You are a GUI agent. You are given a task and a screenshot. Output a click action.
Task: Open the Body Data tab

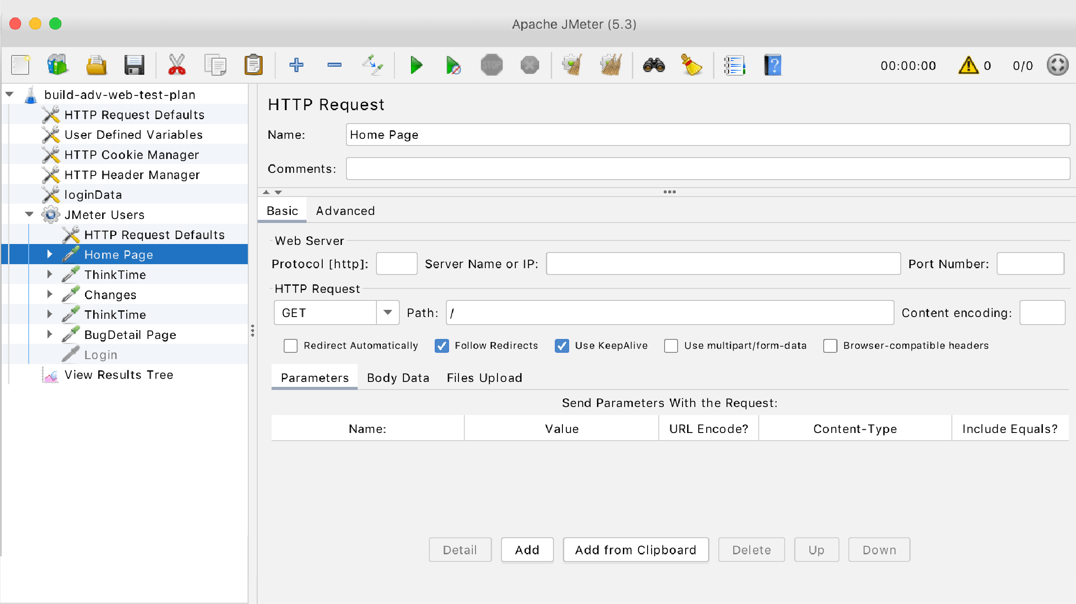[x=398, y=378]
